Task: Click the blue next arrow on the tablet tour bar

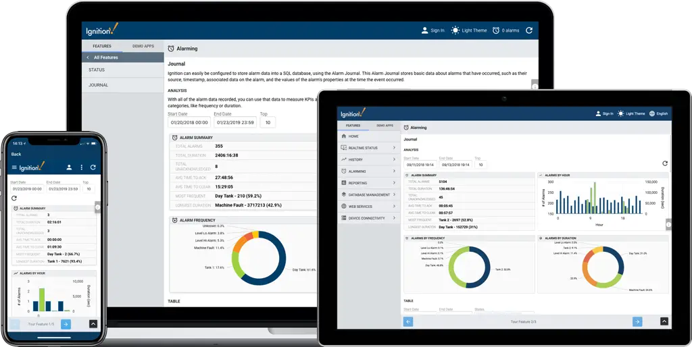Action: [637, 321]
